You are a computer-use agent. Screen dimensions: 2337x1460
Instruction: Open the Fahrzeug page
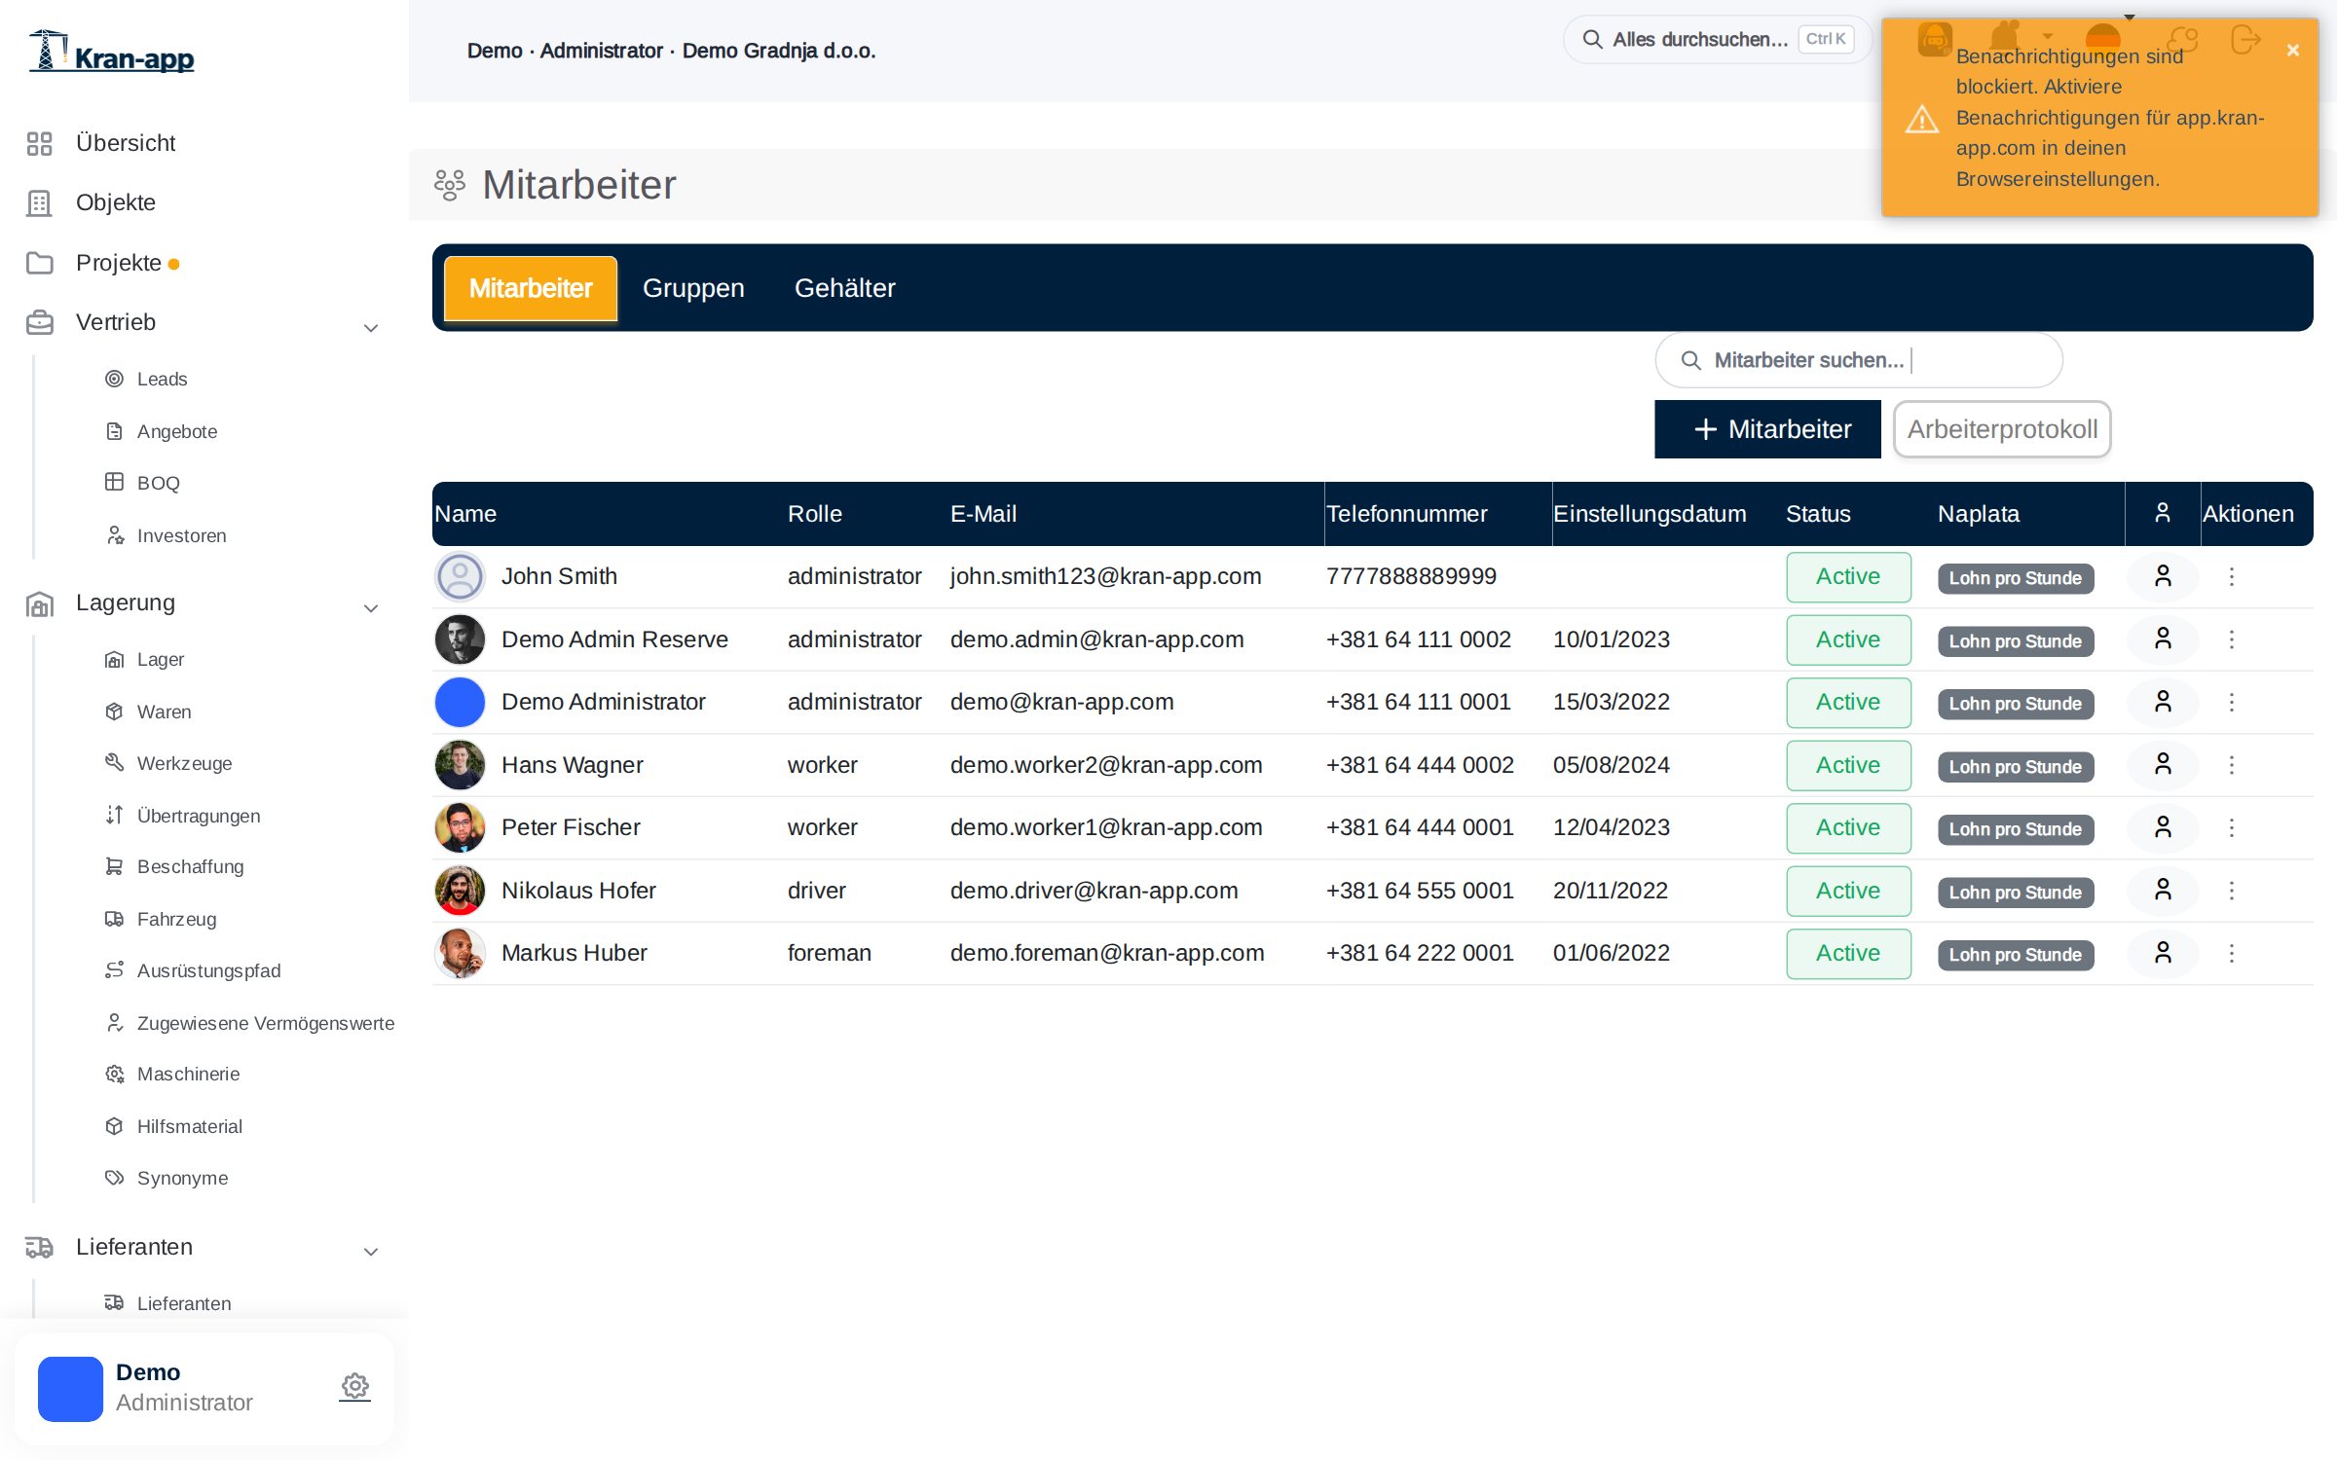[176, 919]
